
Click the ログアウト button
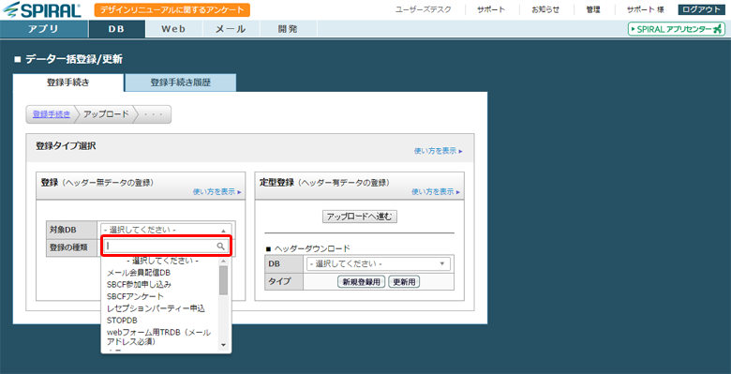(701, 9)
